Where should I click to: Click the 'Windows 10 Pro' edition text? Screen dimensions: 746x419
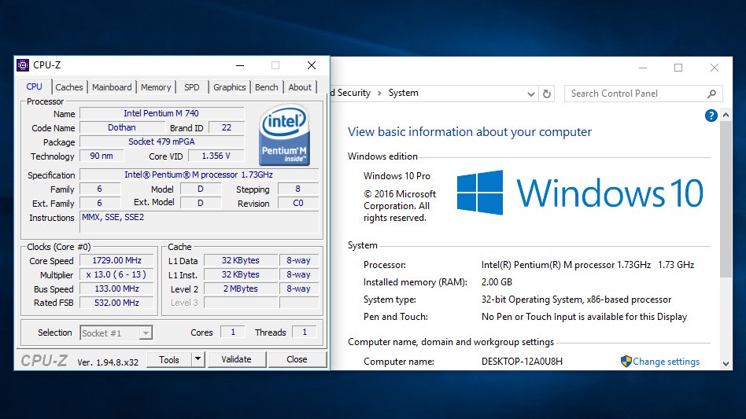coord(397,176)
